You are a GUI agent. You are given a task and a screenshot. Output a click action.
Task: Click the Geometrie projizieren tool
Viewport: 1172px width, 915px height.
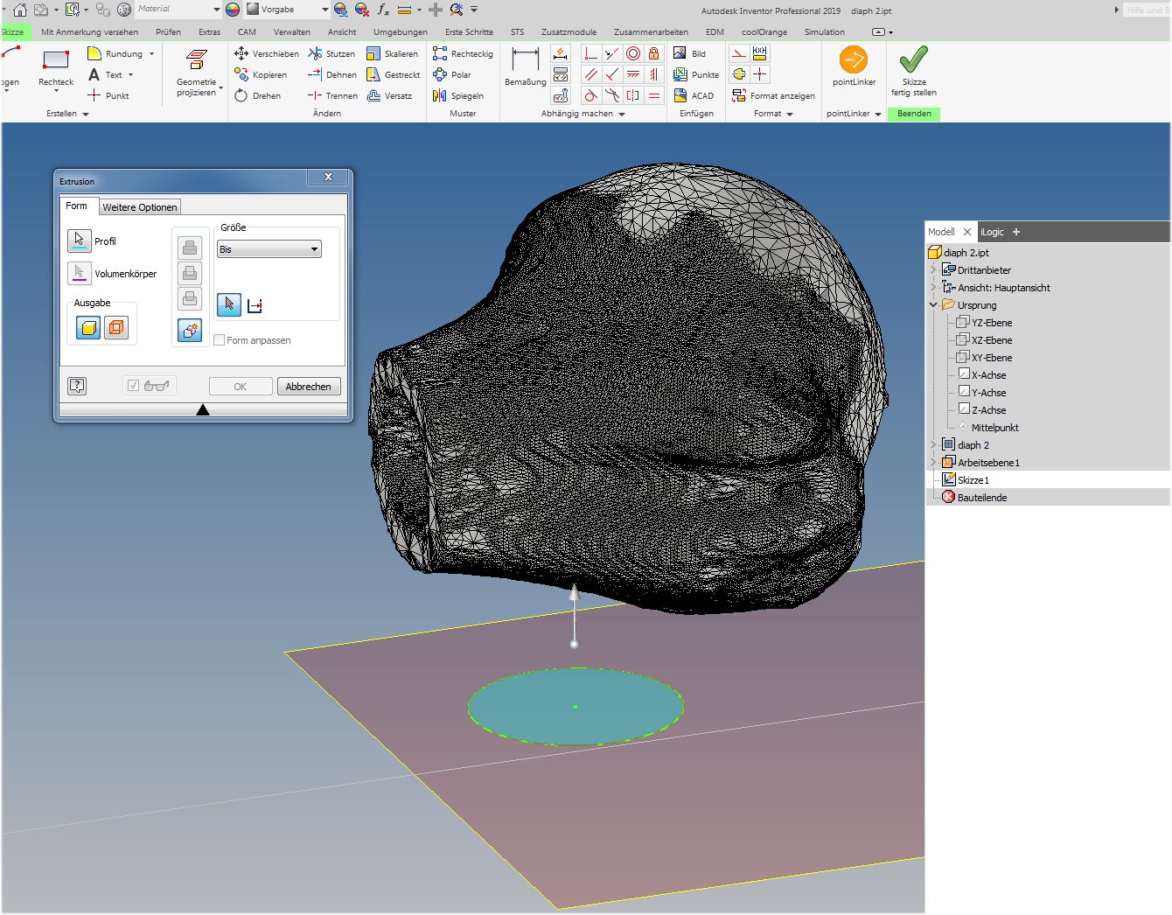click(197, 61)
